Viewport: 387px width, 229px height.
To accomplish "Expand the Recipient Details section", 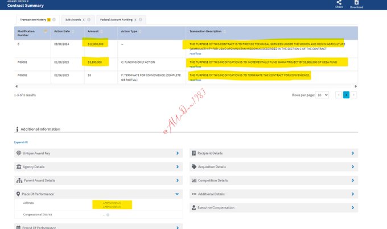I will point(353,153).
